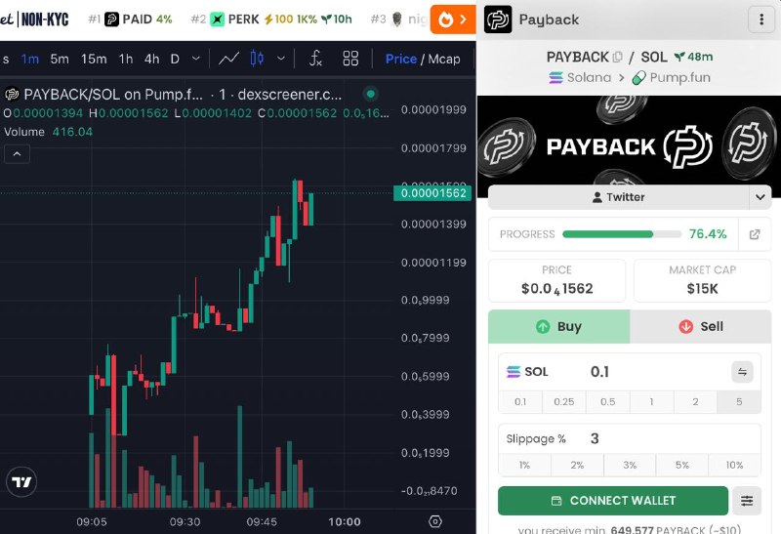Copy the PAYBACK token address
Viewport: 781px width, 534px height.
pos(618,57)
